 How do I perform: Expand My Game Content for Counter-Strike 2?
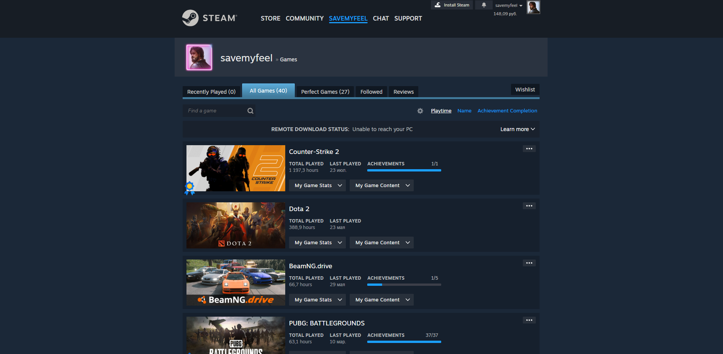pos(382,186)
